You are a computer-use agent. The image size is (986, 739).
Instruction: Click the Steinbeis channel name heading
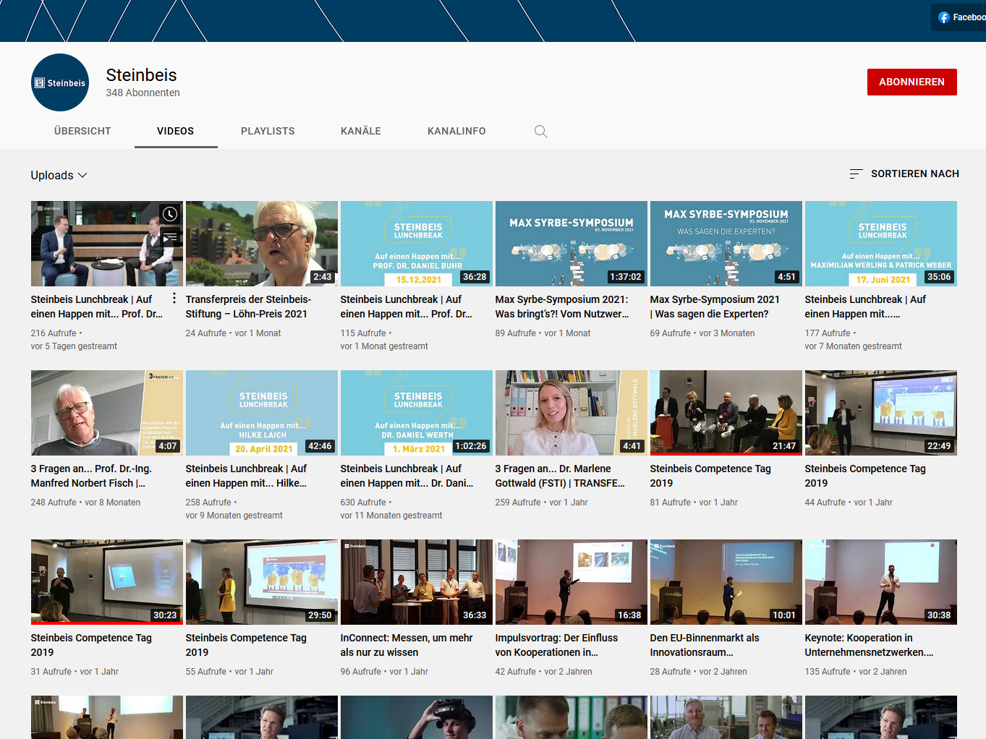click(x=141, y=75)
